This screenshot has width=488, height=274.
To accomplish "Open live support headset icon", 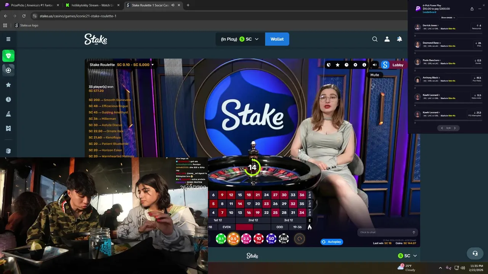I will coord(475,253).
